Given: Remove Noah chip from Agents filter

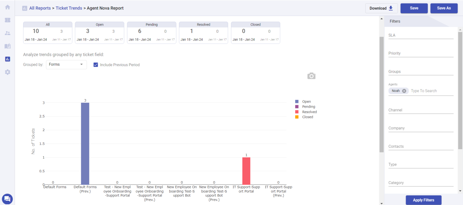Looking at the screenshot, I should pyautogui.click(x=404, y=91).
